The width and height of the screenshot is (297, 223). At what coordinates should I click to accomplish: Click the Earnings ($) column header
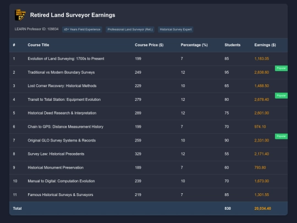point(265,45)
